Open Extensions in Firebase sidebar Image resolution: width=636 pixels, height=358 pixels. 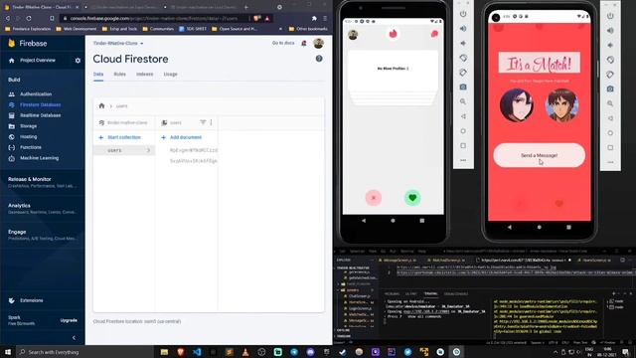31,300
